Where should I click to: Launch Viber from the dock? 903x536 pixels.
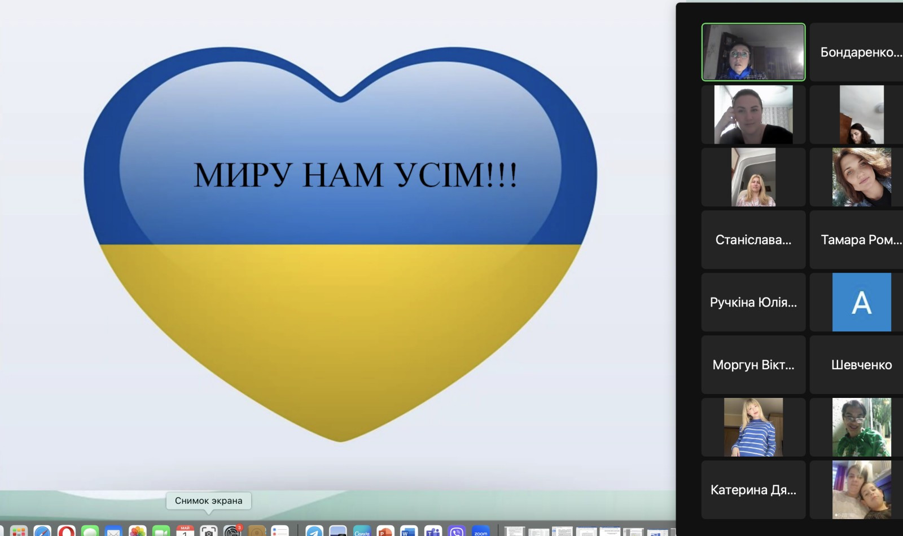tap(457, 531)
